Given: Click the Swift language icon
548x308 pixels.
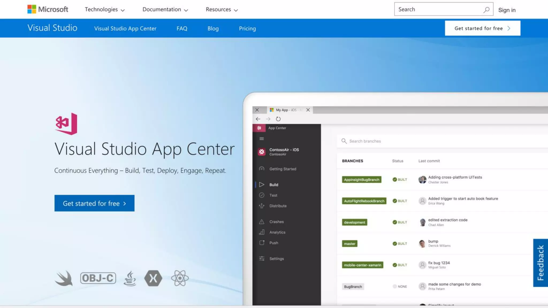Looking at the screenshot, I should click(64, 278).
